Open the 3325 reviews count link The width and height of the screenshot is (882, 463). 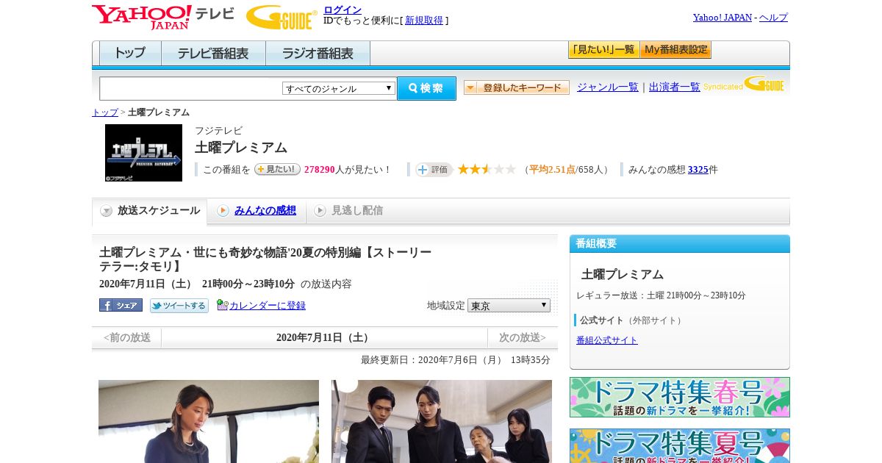point(698,169)
